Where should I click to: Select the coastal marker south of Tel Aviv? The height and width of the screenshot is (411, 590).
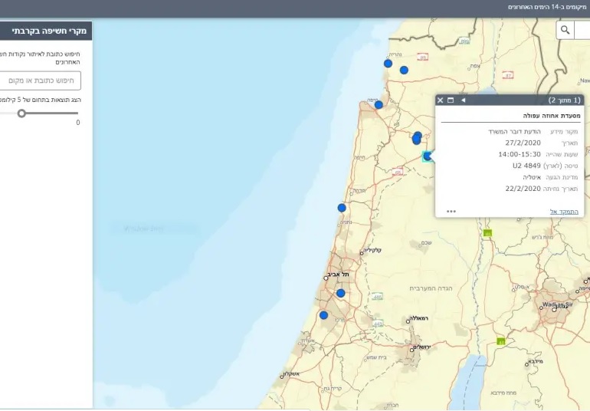click(x=323, y=315)
